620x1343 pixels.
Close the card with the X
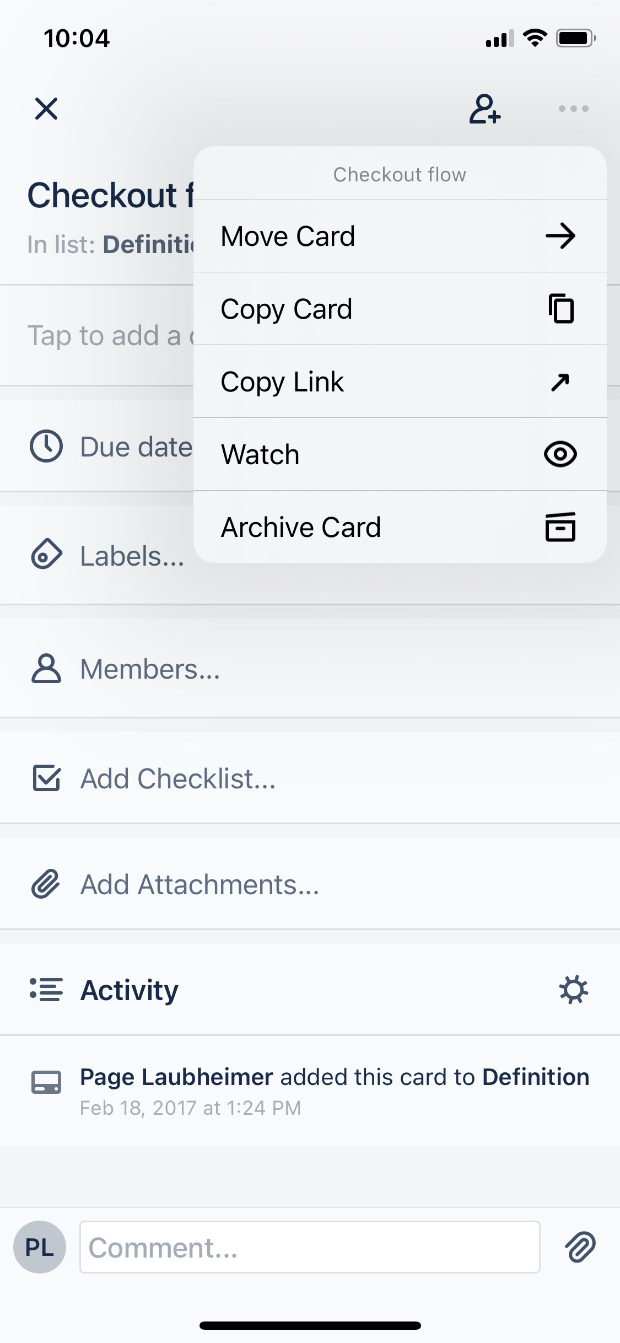[x=46, y=109]
